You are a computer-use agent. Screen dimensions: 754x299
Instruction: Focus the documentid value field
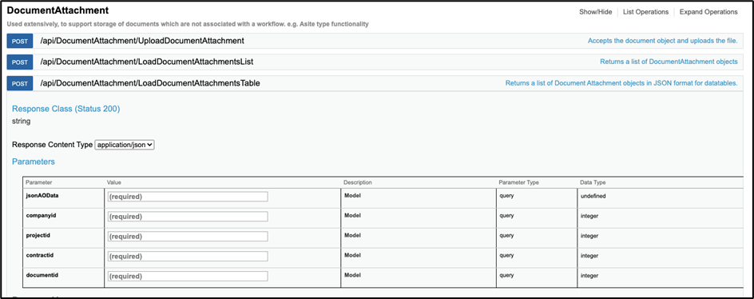pyautogui.click(x=188, y=276)
